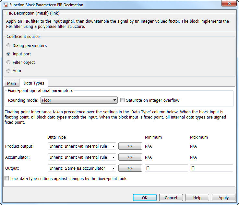
Task: Open the Rounding mode dropdown
Action: click(79, 100)
